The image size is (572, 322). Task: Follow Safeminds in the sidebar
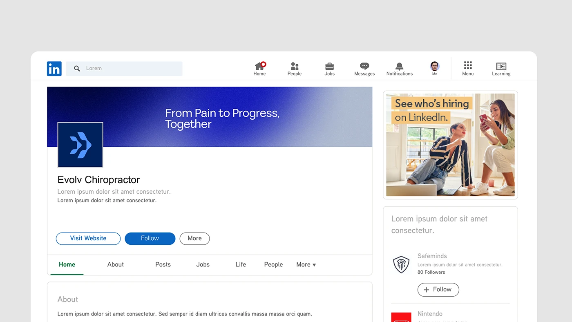(x=438, y=290)
